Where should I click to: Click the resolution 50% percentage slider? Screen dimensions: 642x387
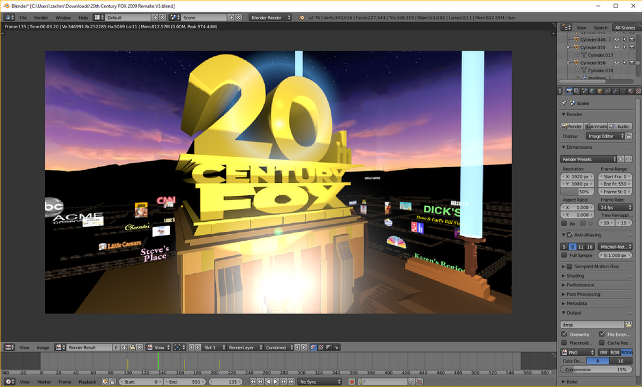click(577, 192)
